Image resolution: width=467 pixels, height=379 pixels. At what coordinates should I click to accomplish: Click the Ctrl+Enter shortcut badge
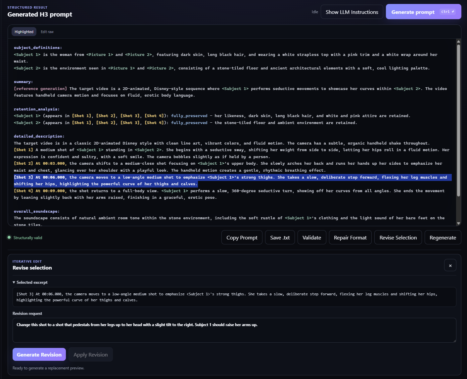[x=448, y=12]
